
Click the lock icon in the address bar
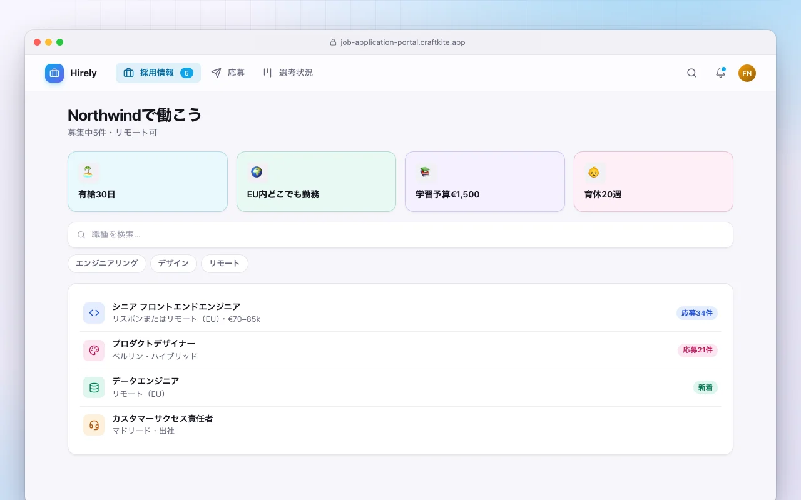pyautogui.click(x=333, y=42)
